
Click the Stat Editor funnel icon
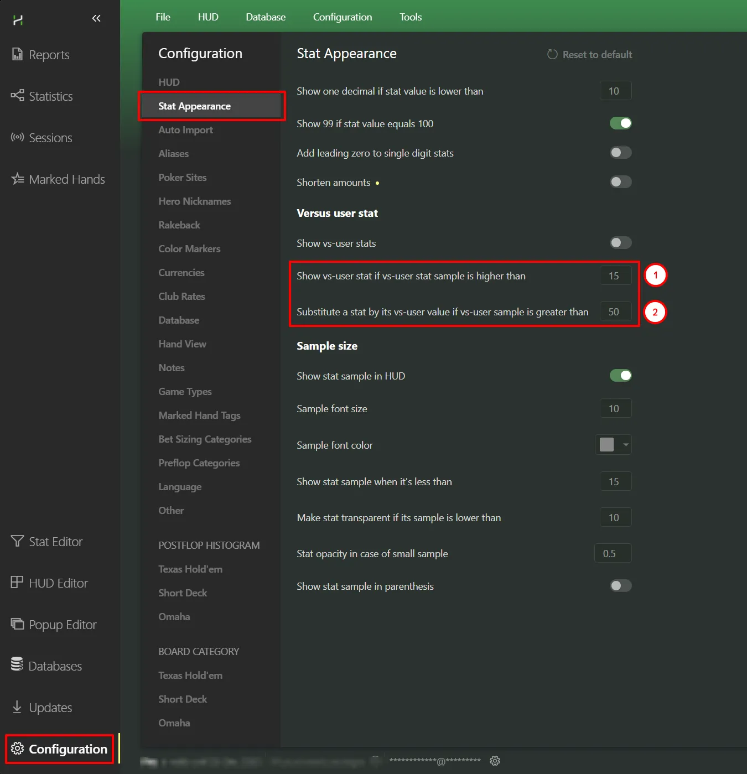17,541
